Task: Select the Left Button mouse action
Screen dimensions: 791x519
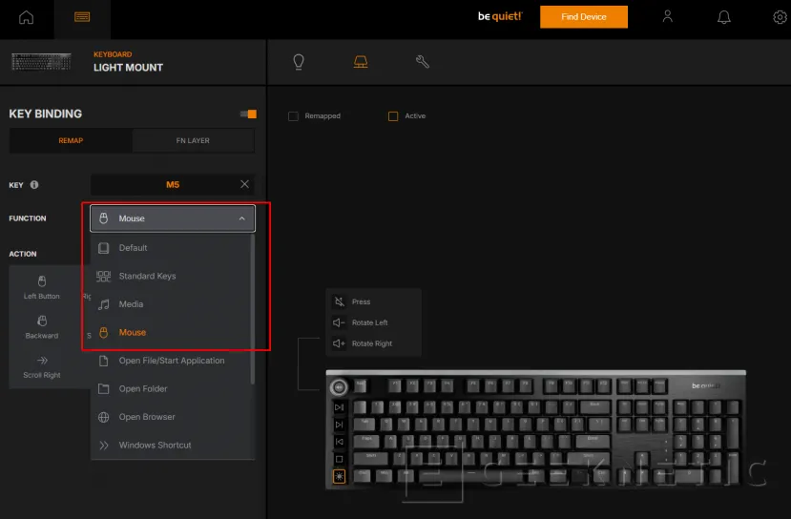Action: point(41,287)
